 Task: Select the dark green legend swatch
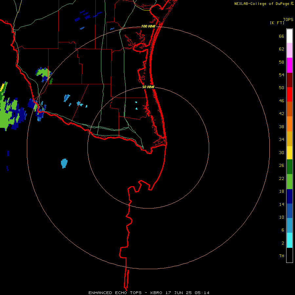(x=289, y=167)
